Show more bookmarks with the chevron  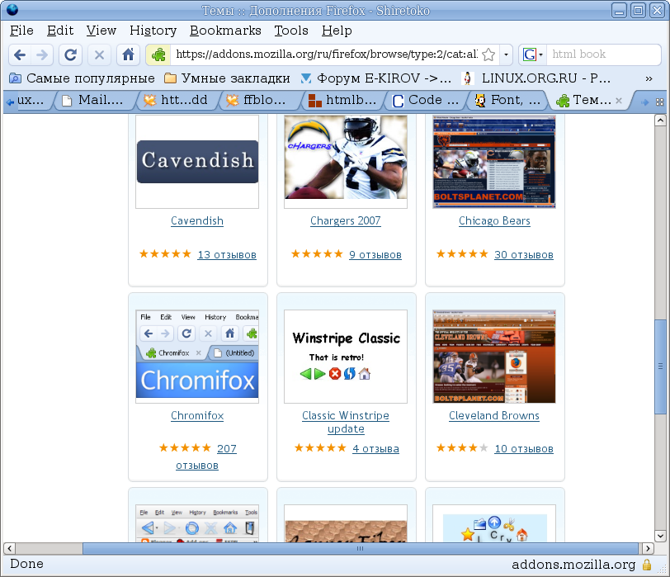[649, 78]
